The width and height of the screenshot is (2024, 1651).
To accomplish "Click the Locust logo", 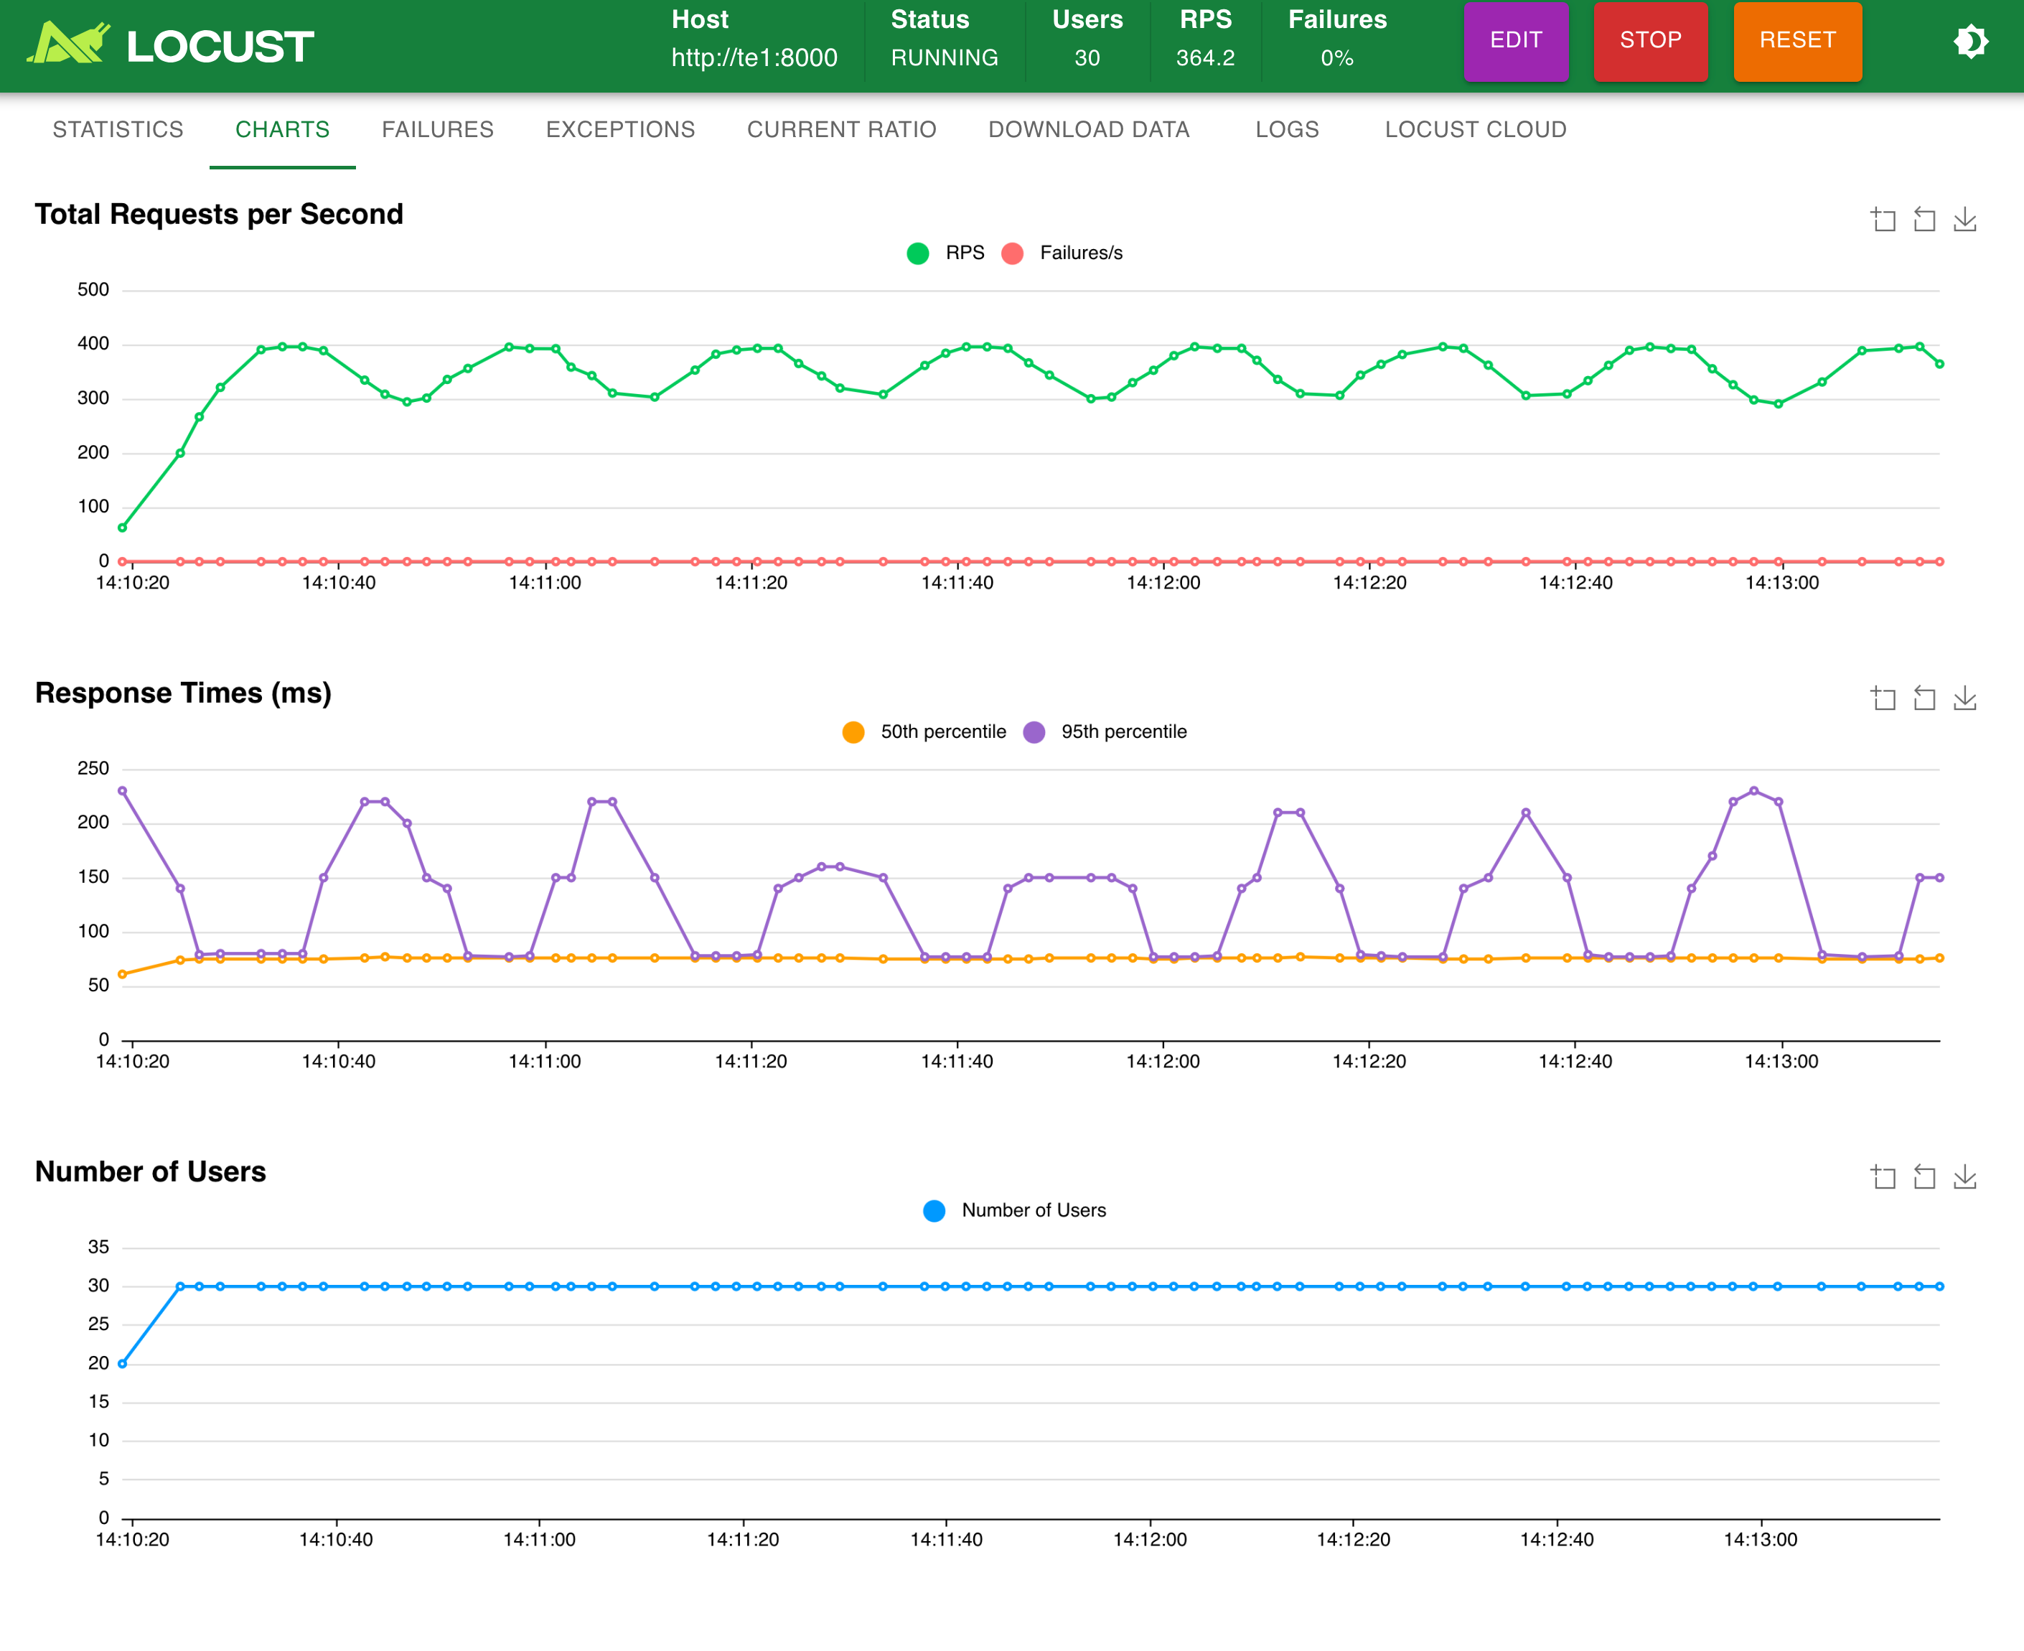I will click(171, 45).
